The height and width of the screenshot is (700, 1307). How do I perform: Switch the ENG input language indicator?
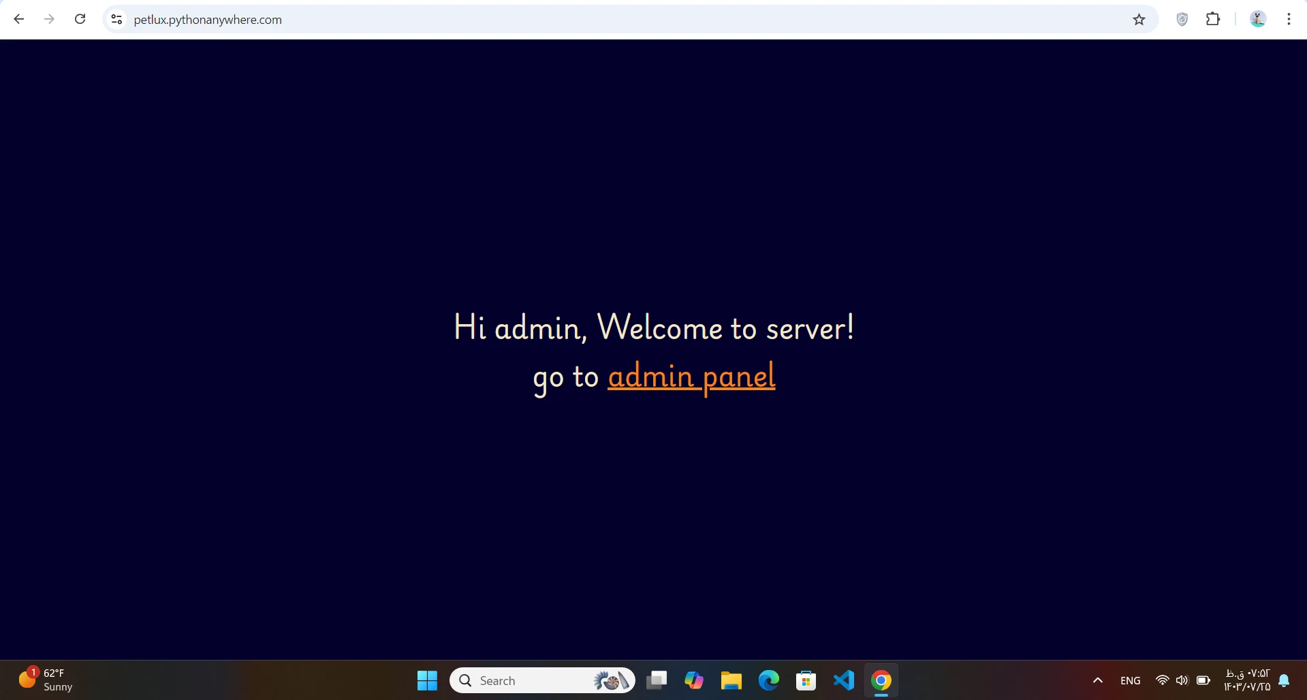point(1130,680)
